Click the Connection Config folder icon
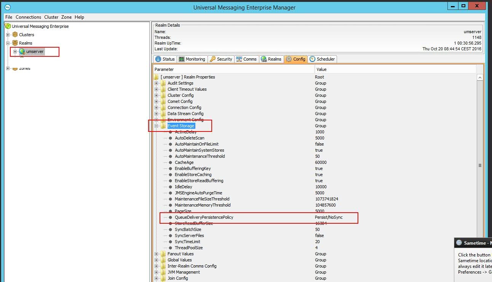This screenshot has width=492, height=282. 163,107
